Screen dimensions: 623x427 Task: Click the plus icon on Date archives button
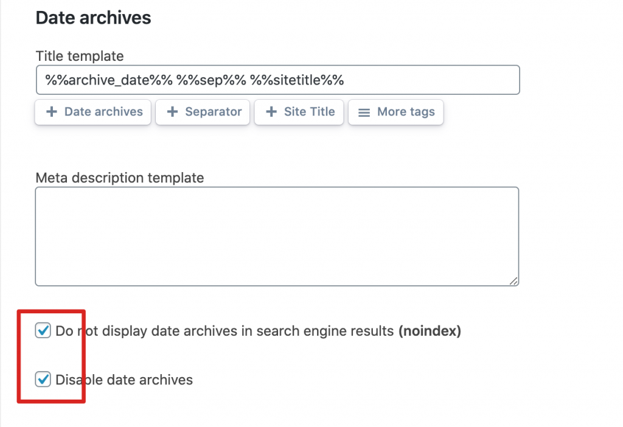coord(52,112)
